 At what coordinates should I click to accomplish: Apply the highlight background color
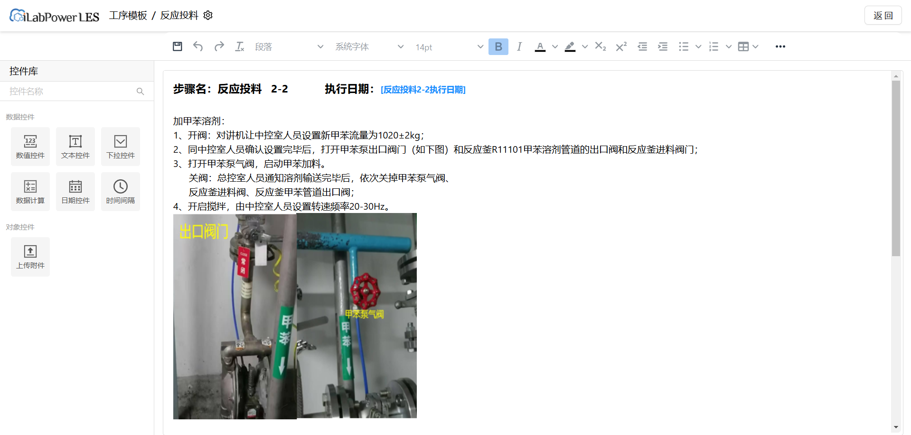[x=570, y=46]
